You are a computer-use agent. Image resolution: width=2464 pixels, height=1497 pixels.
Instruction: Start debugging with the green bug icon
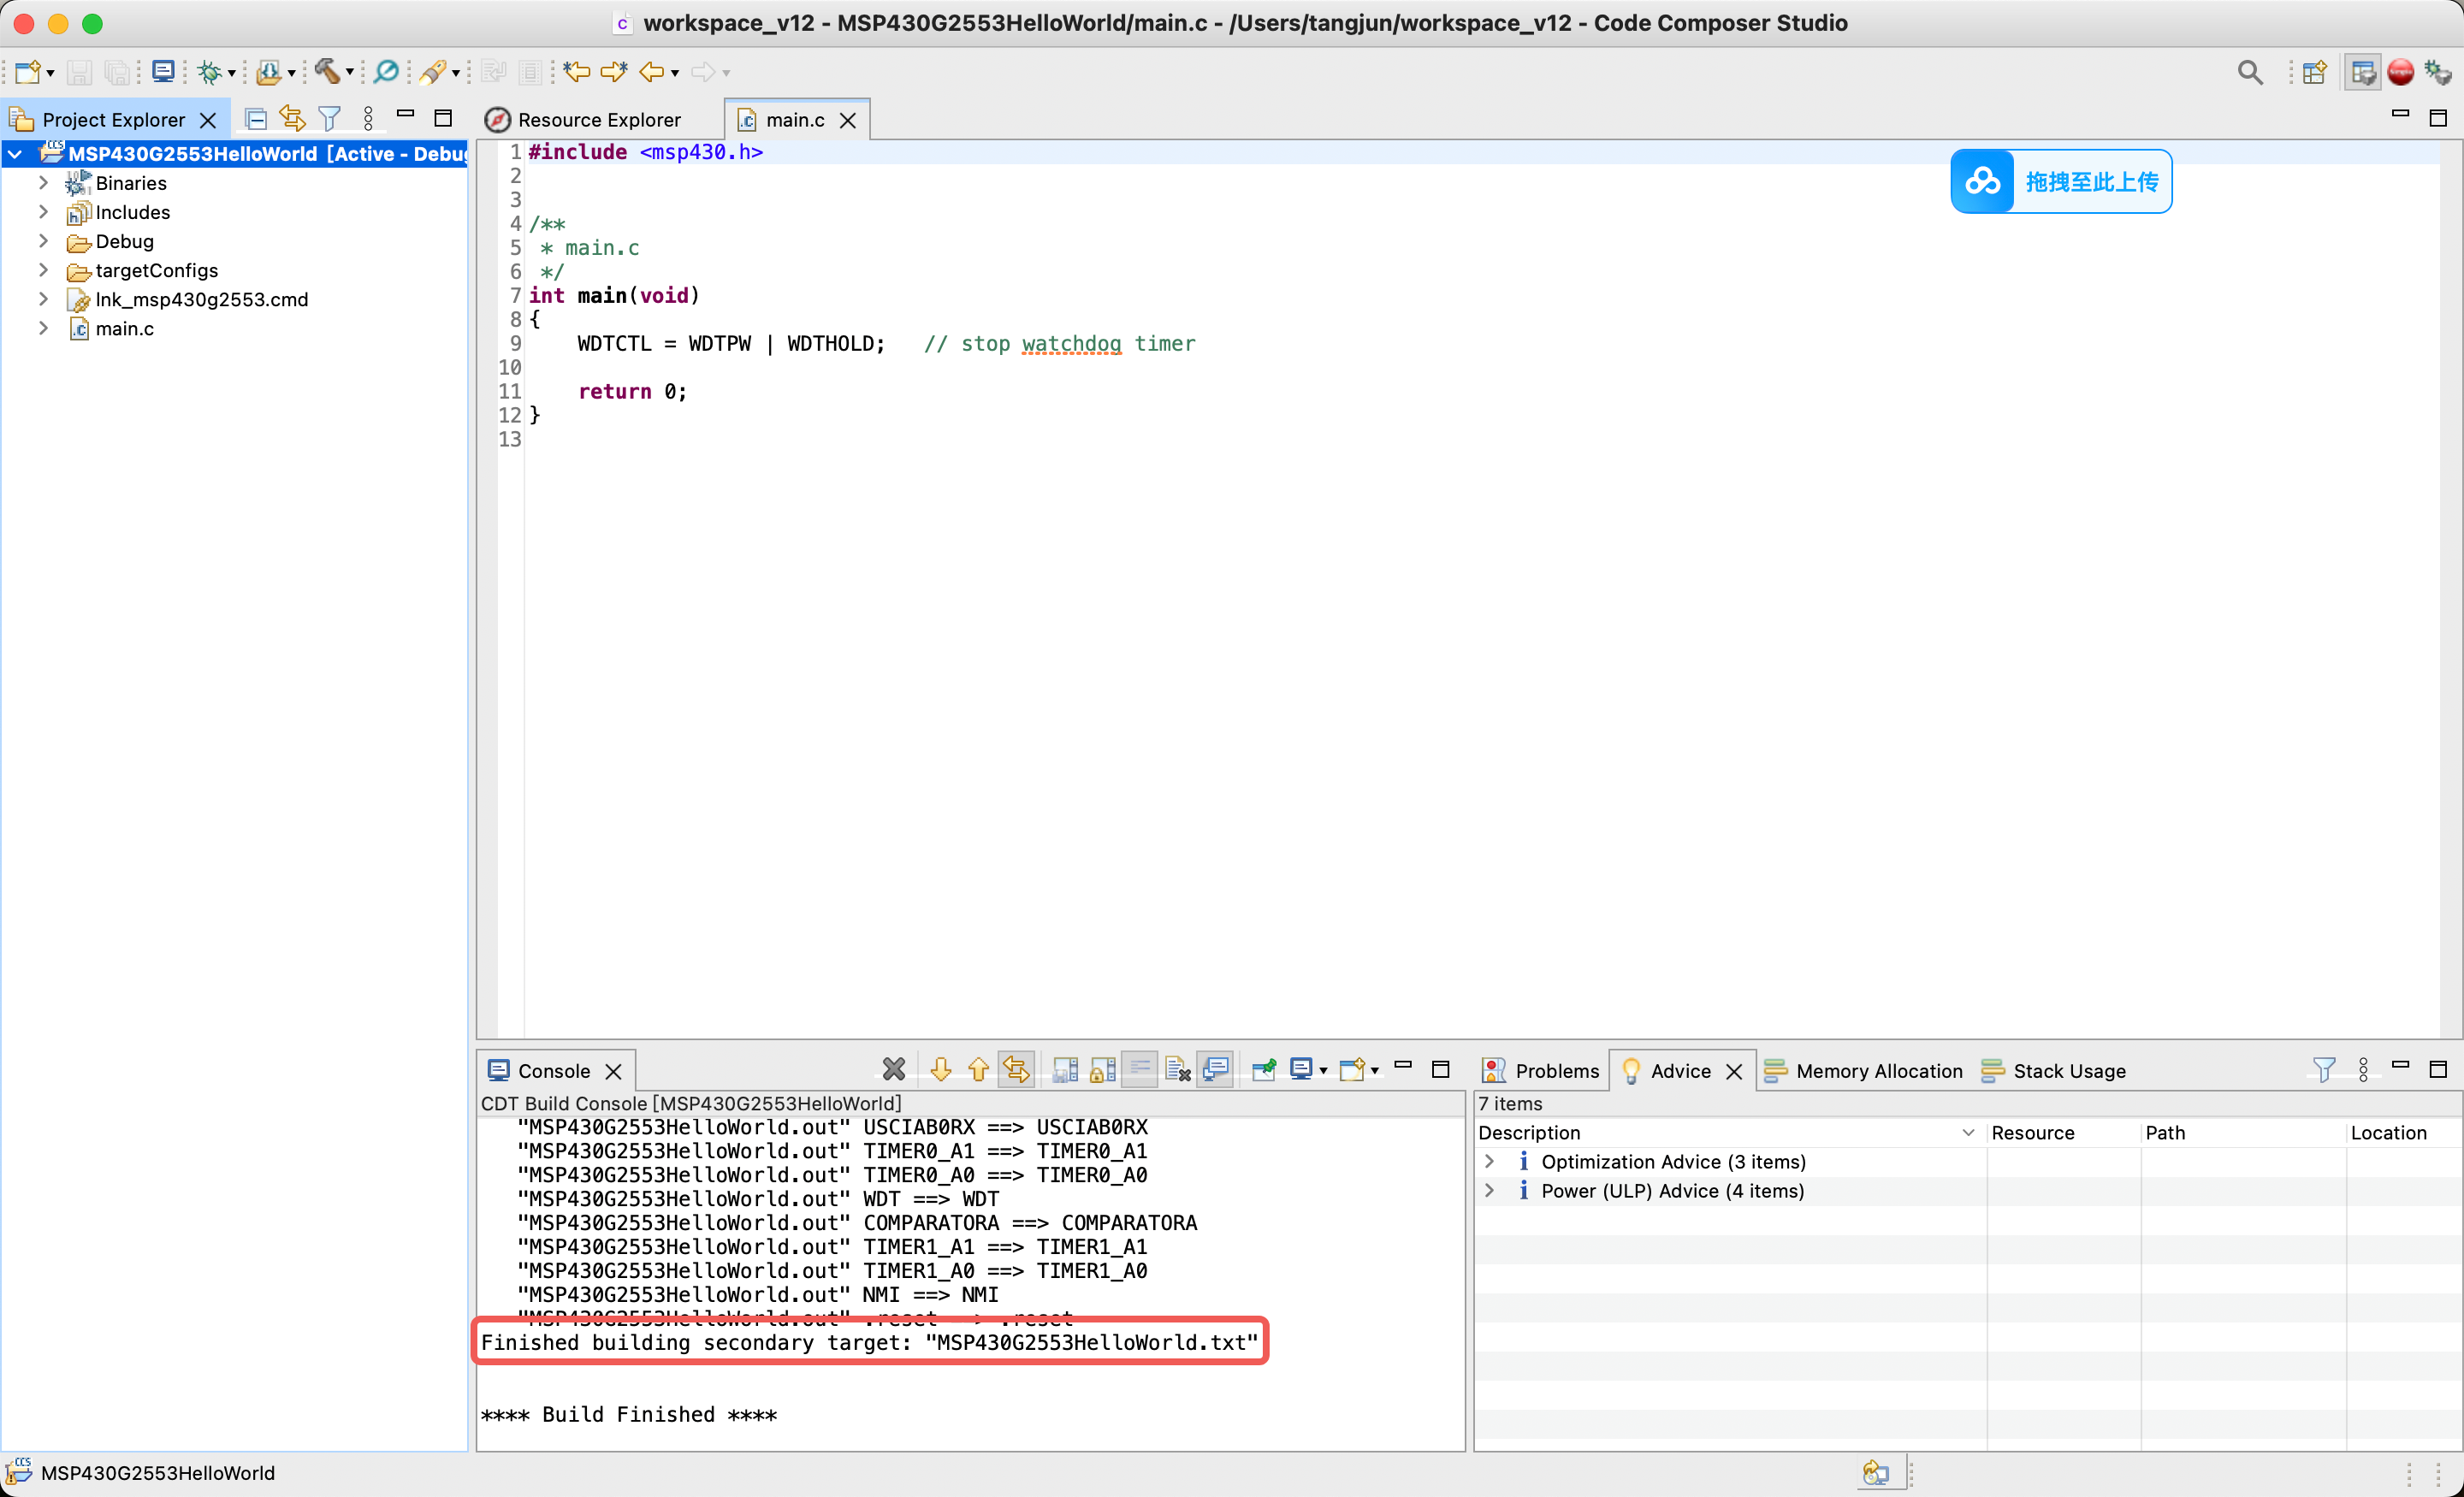click(x=209, y=72)
